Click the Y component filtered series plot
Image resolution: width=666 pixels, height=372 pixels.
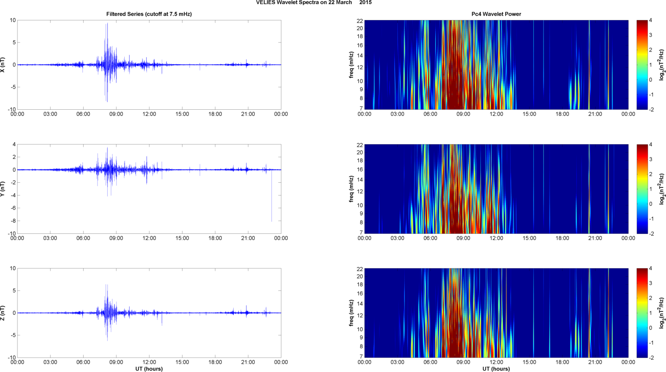(x=149, y=189)
